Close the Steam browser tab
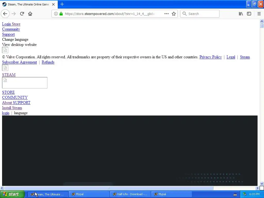The height and width of the screenshot is (198, 264). pyautogui.click(x=53, y=4)
